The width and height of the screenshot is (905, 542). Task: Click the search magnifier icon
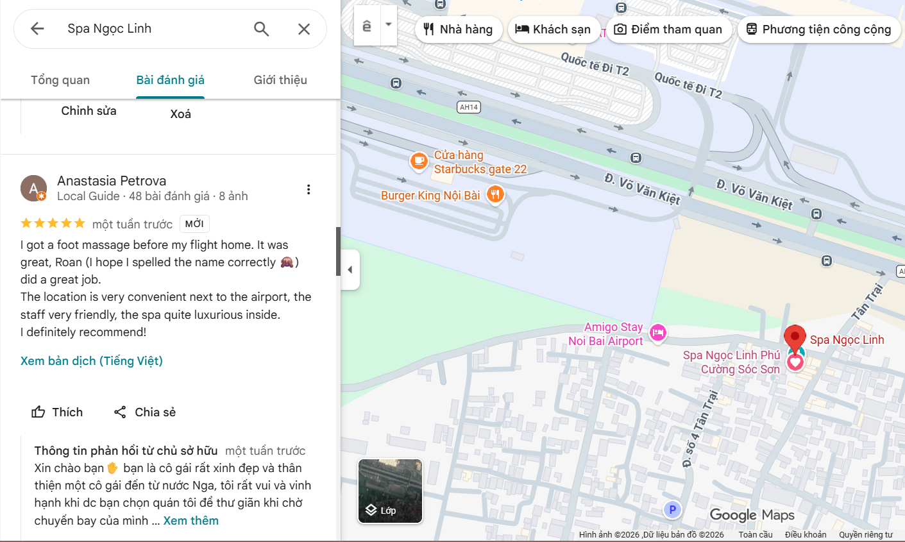coord(260,28)
